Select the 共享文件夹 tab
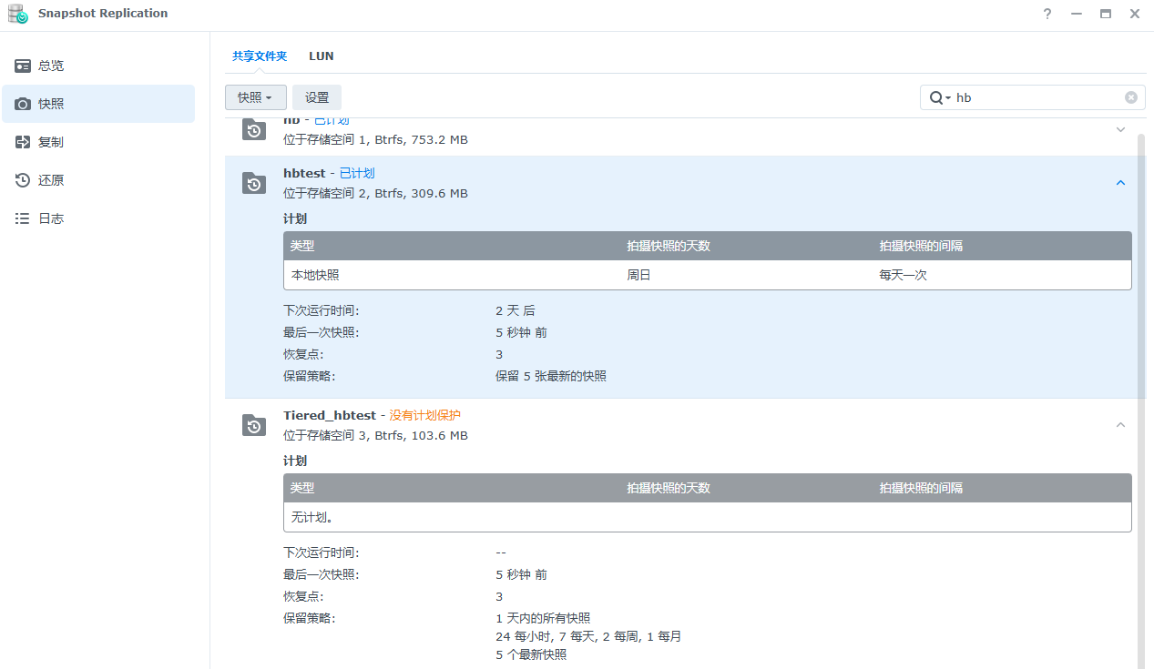This screenshot has width=1154, height=669. (259, 56)
